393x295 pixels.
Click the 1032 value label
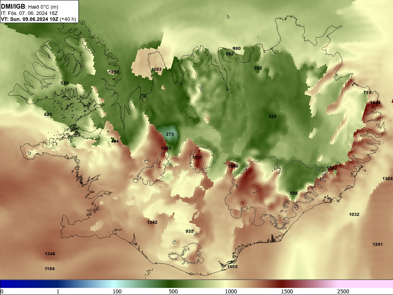coord(354,214)
